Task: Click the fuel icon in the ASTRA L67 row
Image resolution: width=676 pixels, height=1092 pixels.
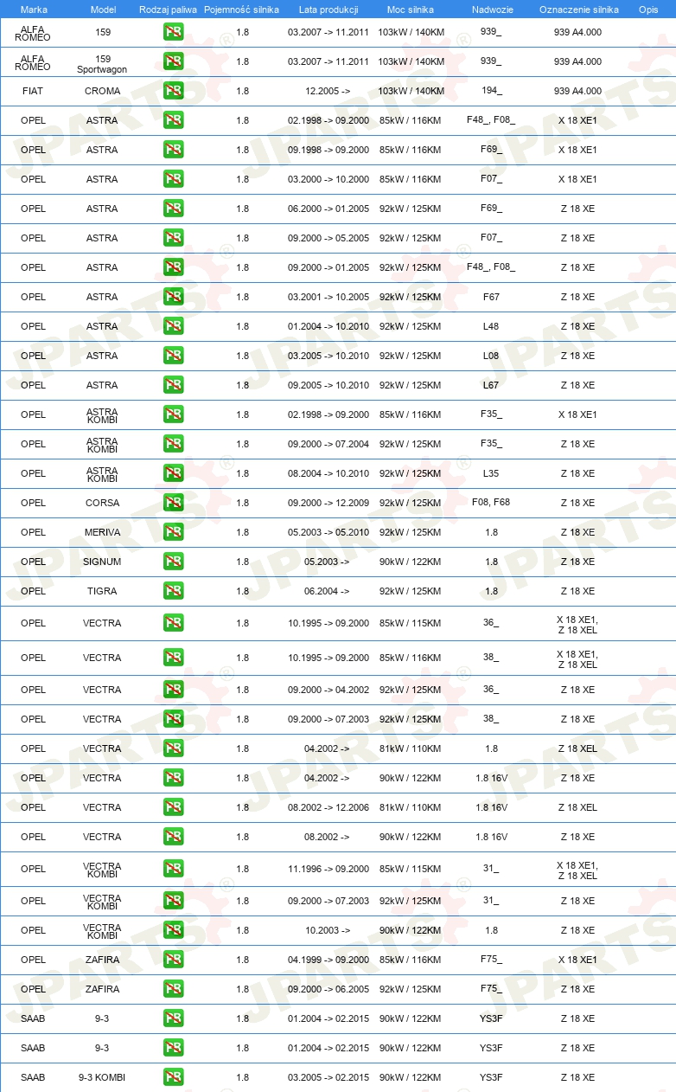Action: [x=173, y=385]
